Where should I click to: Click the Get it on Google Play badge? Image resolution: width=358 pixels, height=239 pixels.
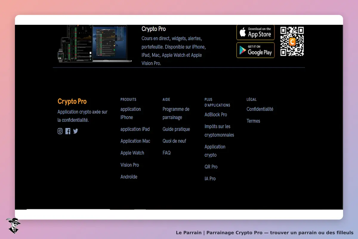(255, 50)
